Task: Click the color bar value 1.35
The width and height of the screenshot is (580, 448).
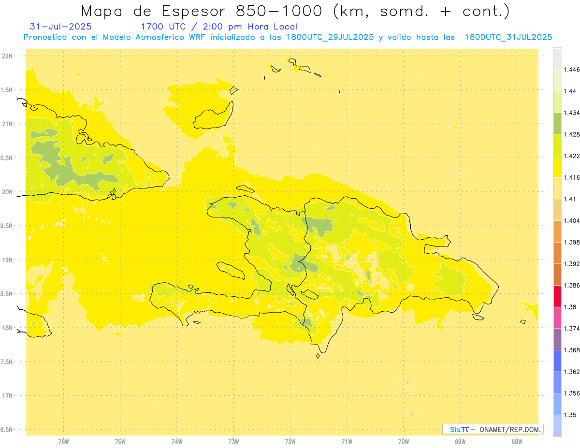Action: 571,415
